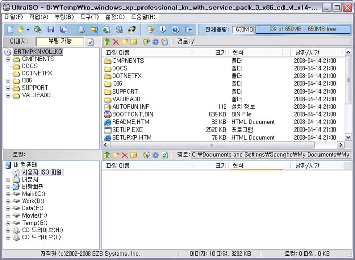This screenshot has height=260, width=355.
Task: Click the boot properties checkmark document icon
Action: pyautogui.click(x=91, y=42)
